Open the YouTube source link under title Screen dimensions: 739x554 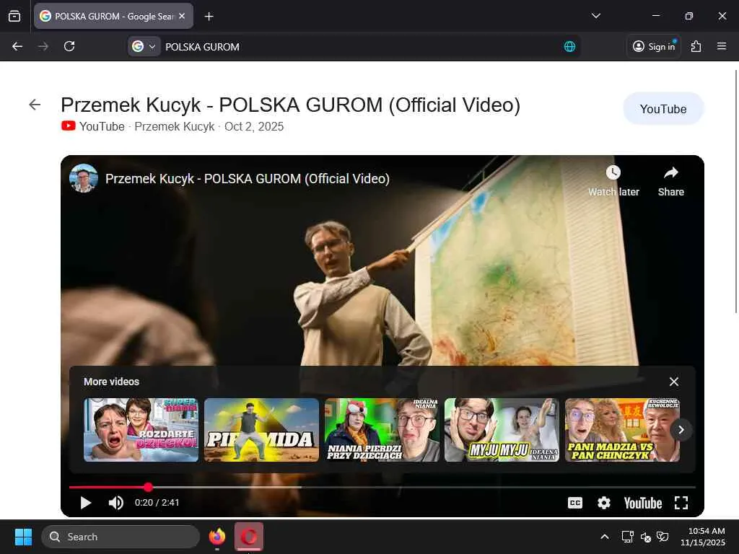[x=93, y=126]
